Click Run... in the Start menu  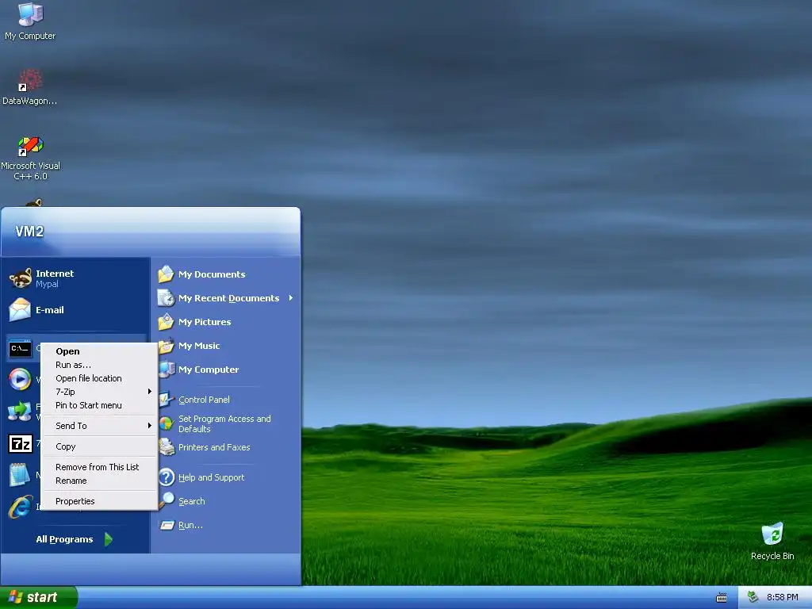point(190,525)
